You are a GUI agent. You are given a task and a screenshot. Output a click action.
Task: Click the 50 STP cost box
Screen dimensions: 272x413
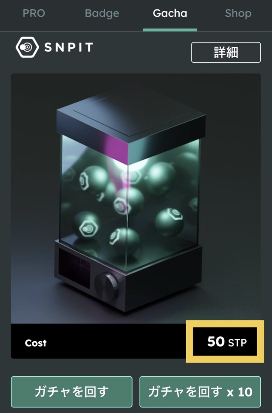[225, 342]
